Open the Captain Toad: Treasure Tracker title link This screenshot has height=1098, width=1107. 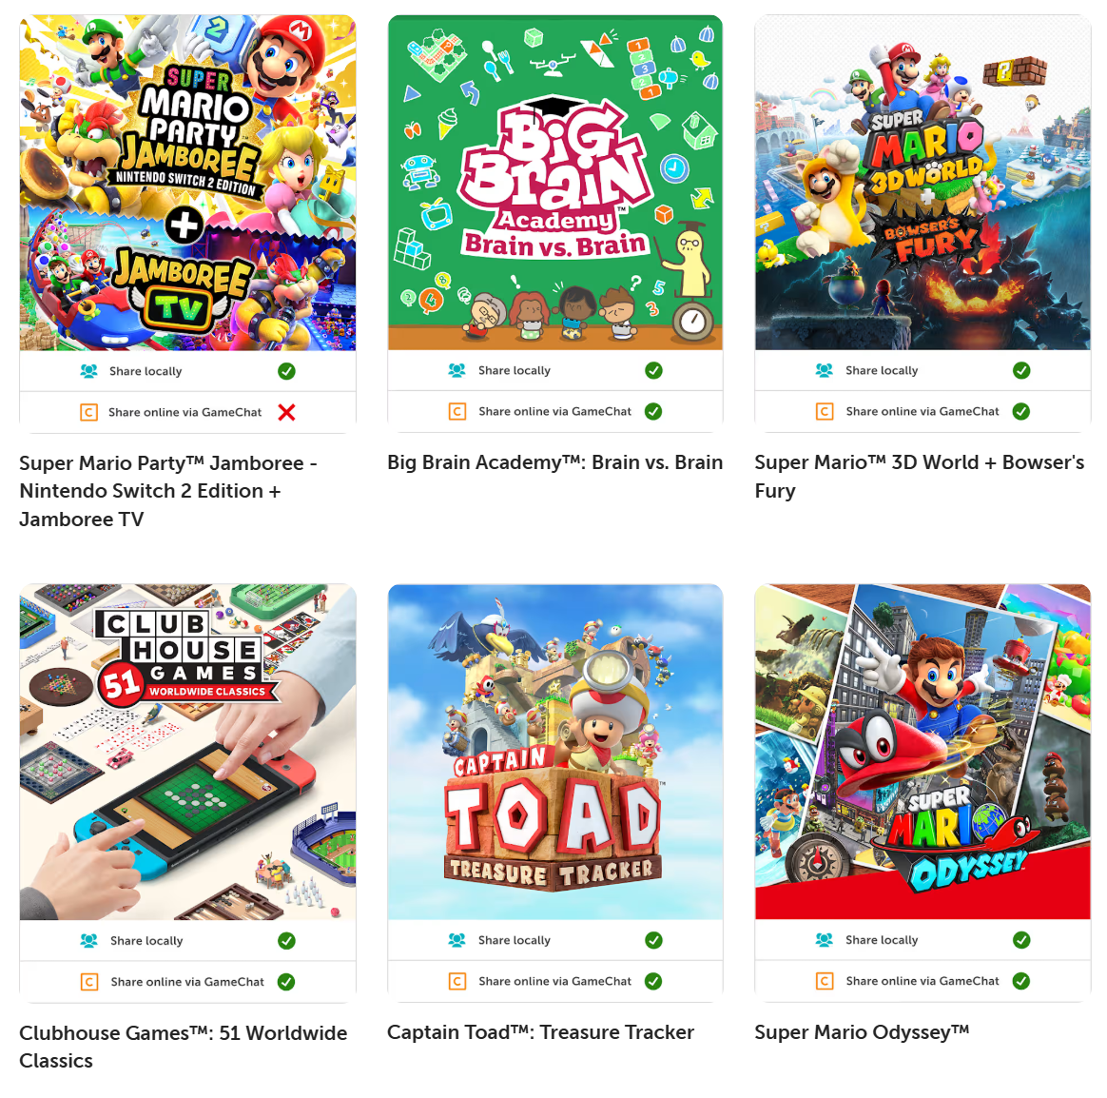[541, 1032]
